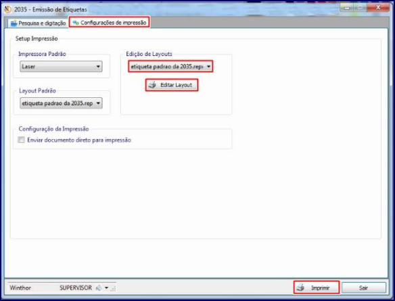Screen dimensions: 395x301
Task: Expand the Layout Padrão combo box
Action: [61, 103]
